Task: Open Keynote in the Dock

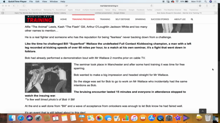Action: pos(82,118)
